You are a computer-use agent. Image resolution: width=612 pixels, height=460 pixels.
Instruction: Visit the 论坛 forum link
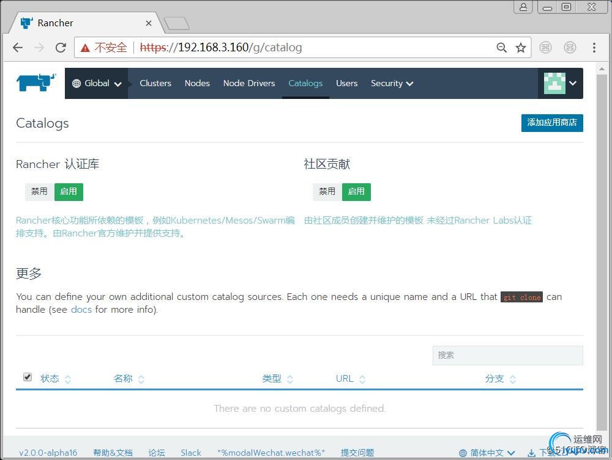157,453
